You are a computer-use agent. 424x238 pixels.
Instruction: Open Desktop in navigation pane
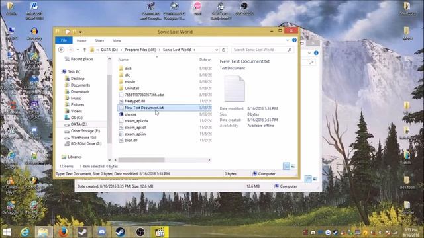click(75, 79)
